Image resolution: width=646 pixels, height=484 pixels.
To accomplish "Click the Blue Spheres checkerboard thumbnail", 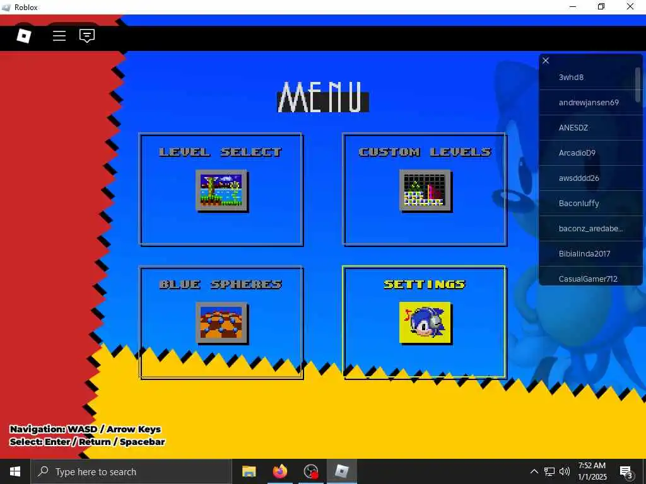I will [x=222, y=323].
